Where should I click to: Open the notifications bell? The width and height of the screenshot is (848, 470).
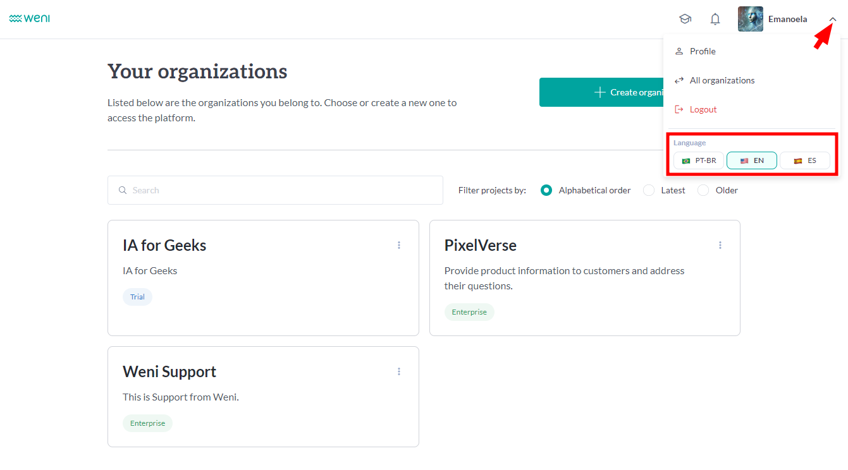pos(715,19)
